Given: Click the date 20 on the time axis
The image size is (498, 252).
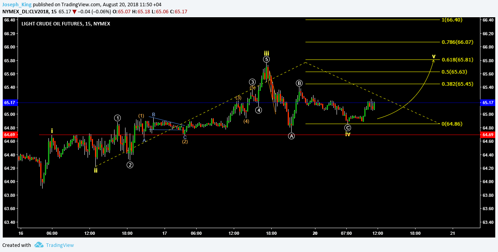Looking at the screenshot, I should click(x=315, y=233).
